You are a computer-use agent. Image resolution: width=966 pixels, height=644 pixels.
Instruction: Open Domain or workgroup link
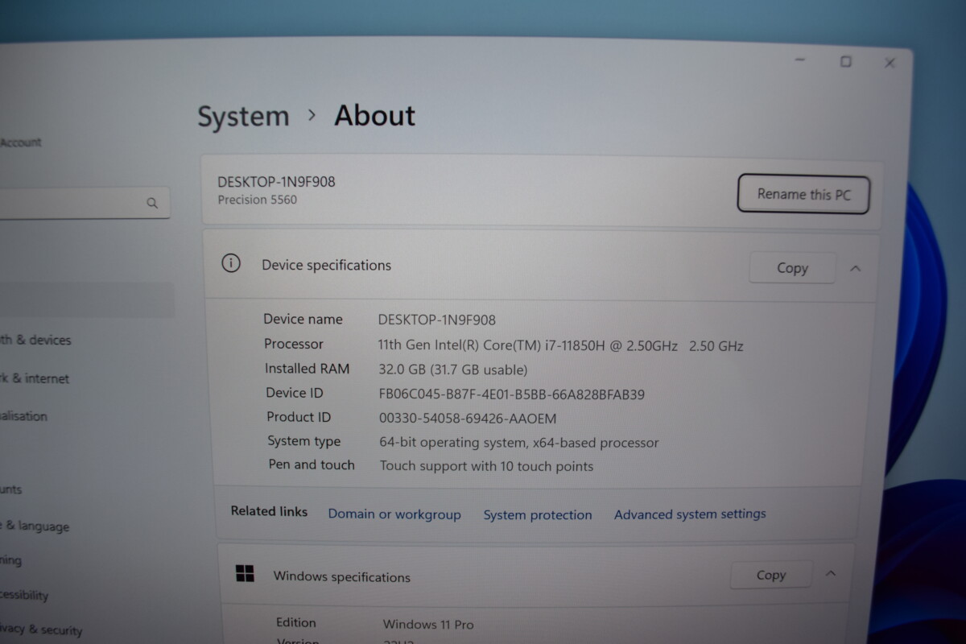click(x=394, y=514)
